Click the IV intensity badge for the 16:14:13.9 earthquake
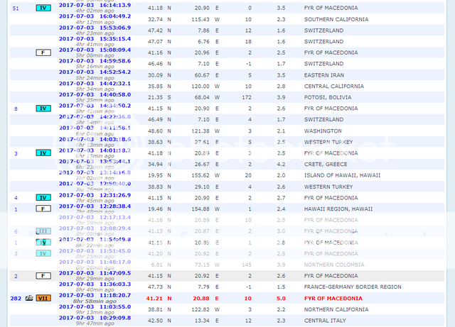The width and height of the screenshot is (455, 327). pos(44,8)
